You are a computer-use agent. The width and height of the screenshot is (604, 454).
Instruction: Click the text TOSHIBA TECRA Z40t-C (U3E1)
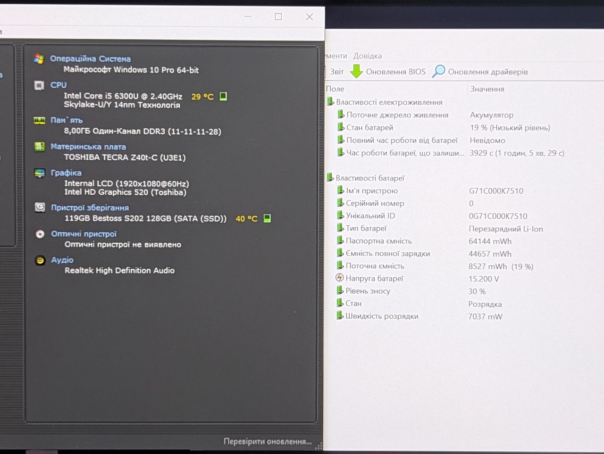pos(125,157)
